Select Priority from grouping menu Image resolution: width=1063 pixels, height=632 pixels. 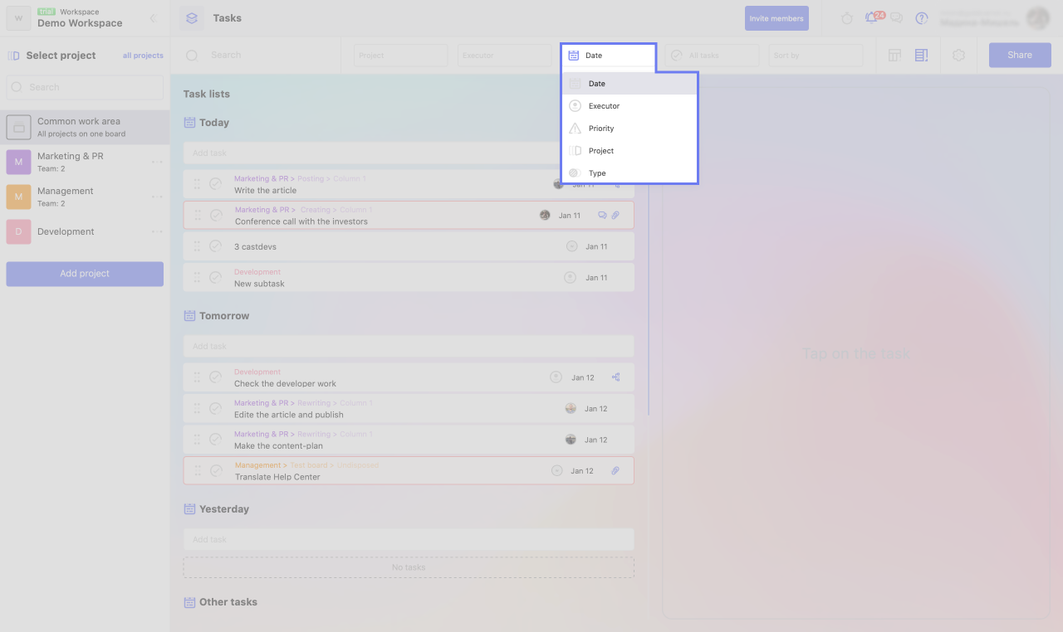[x=601, y=129]
